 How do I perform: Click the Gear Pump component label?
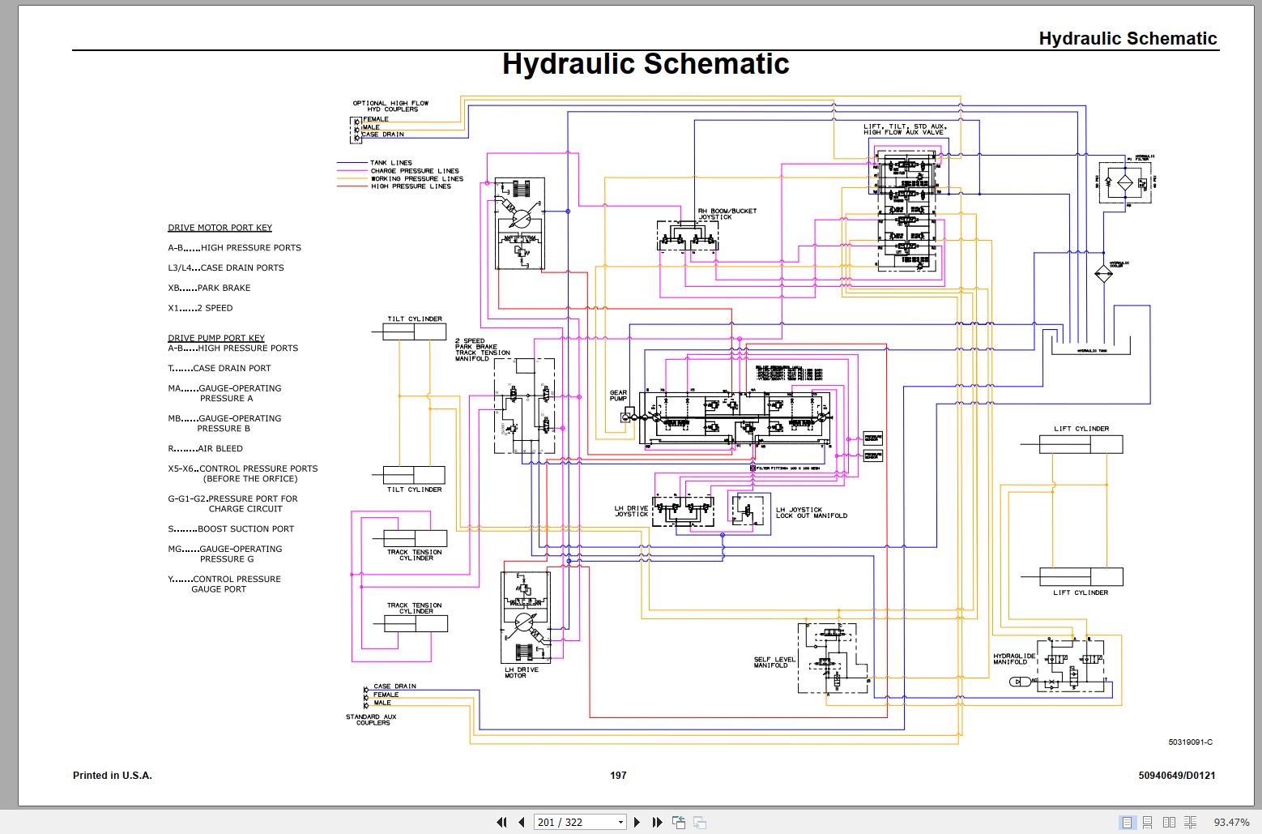coord(618,396)
